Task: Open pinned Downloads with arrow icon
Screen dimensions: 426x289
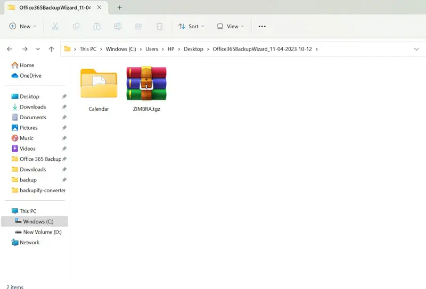Action: coord(29,107)
